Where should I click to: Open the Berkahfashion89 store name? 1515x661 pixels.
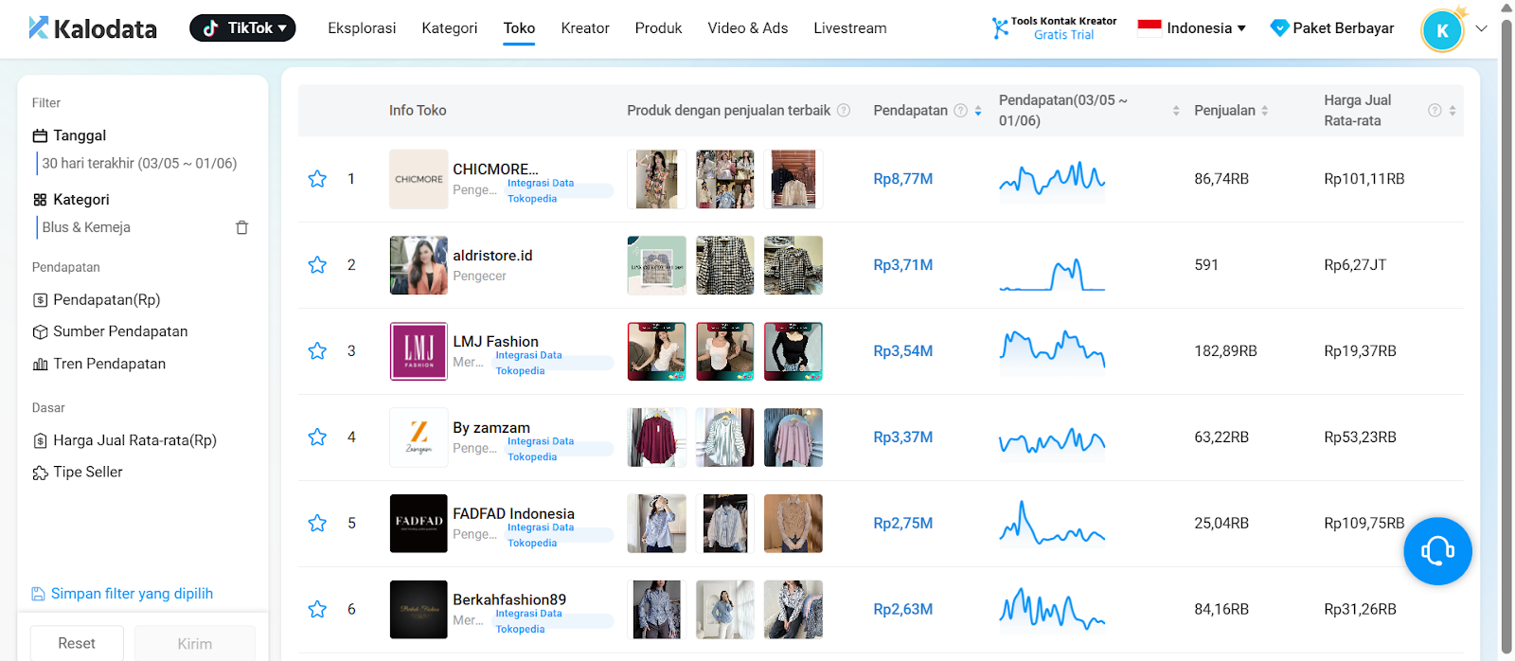509,600
